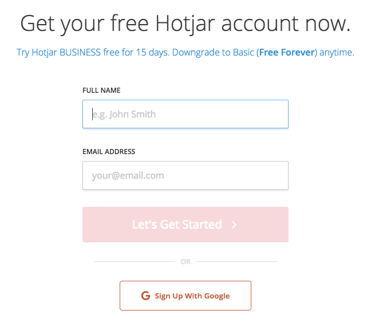Viewport: 371px width, 326px height.
Task: Click the OR divider label
Action: pos(185,262)
